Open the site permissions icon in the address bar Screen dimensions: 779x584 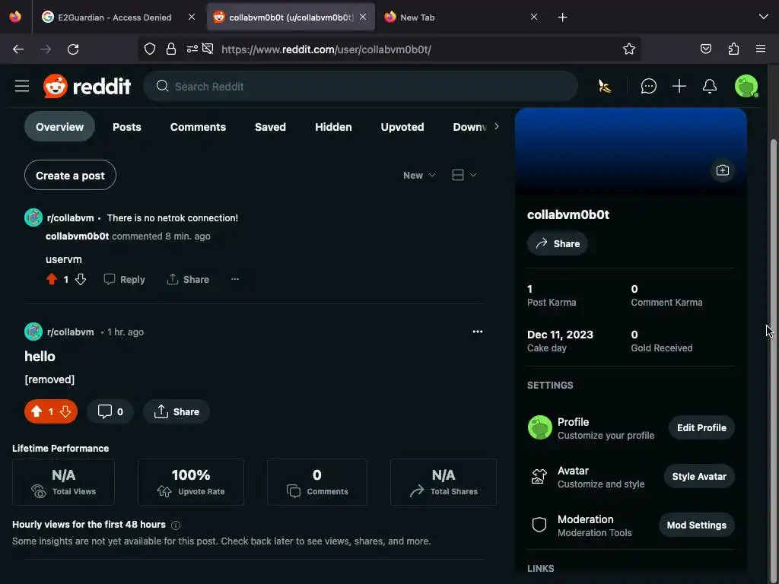(x=192, y=49)
